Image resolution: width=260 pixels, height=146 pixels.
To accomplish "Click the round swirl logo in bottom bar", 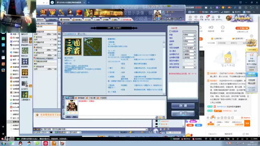I will click(x=155, y=131).
